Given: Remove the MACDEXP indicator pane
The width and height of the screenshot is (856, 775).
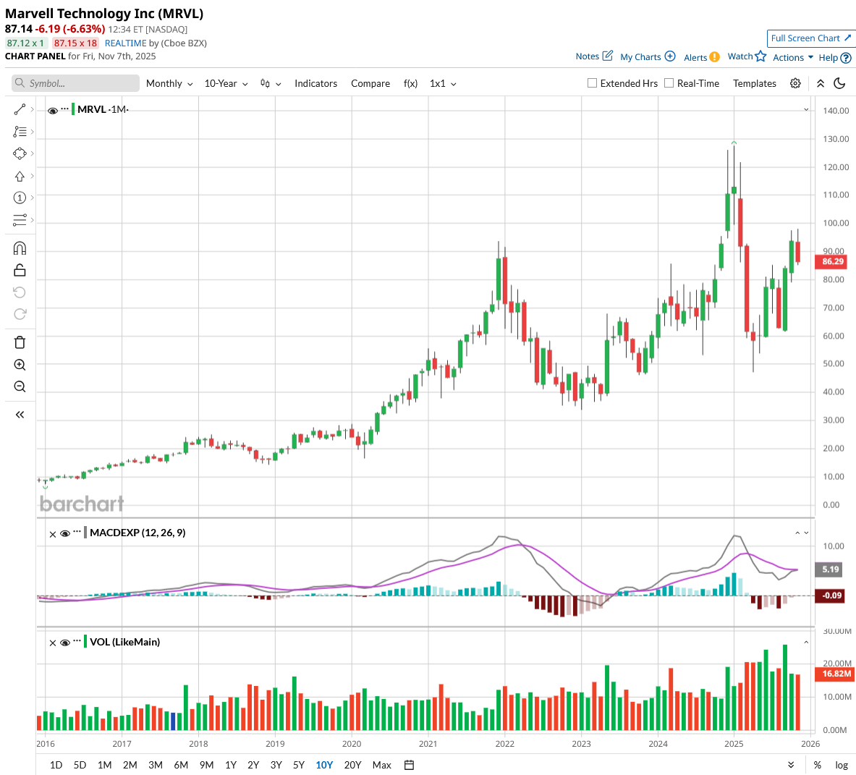Looking at the screenshot, I should (x=52, y=534).
